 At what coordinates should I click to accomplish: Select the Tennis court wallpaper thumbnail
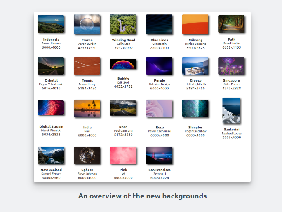pos(87,66)
